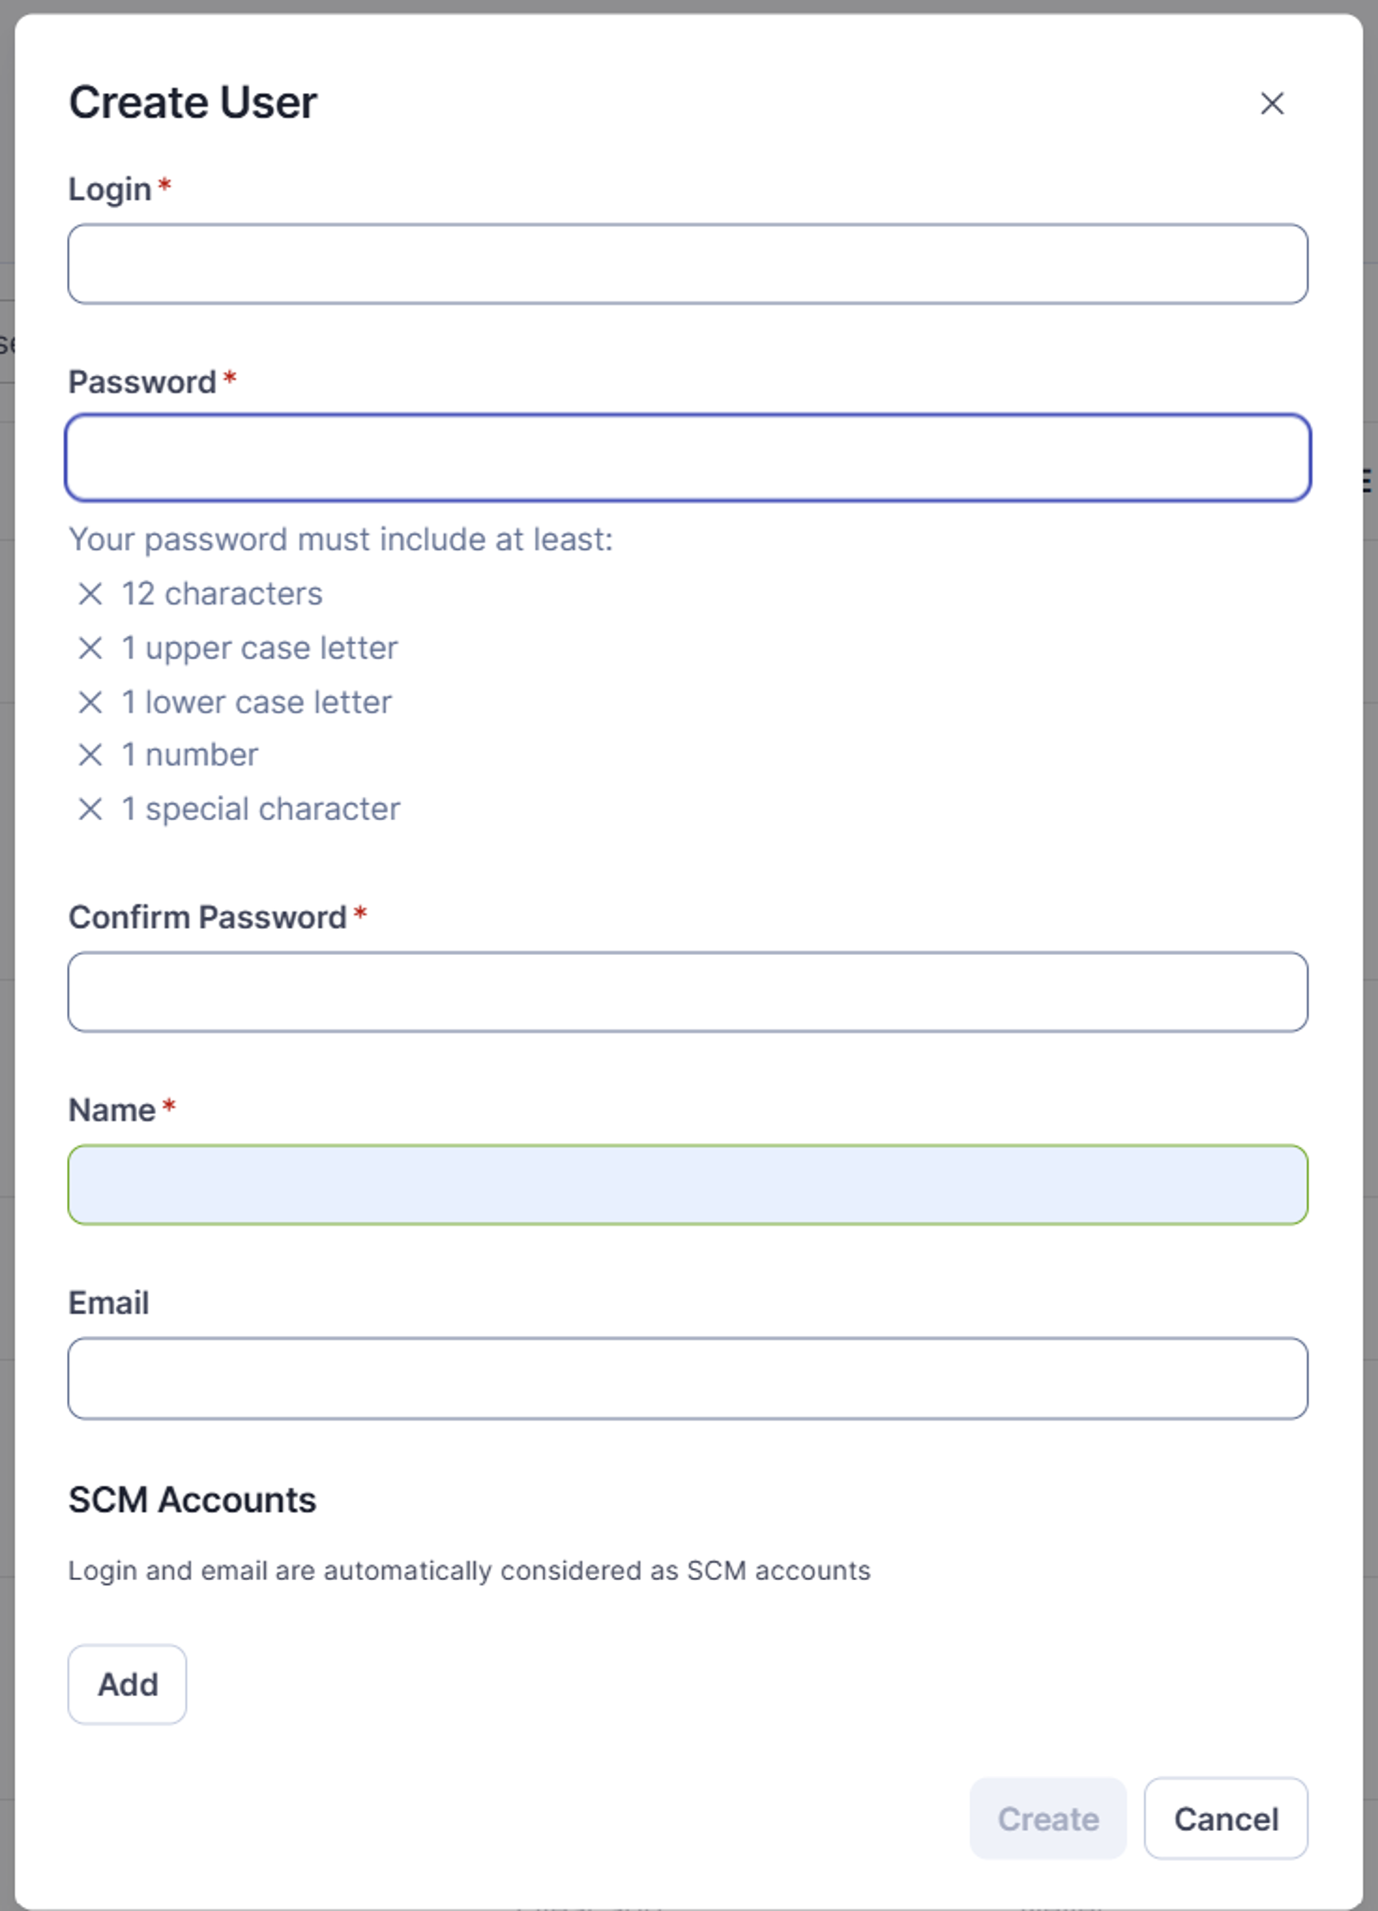Screen dimensions: 1378x1911
Task: Click into the Password input field
Action: [x=687, y=458]
